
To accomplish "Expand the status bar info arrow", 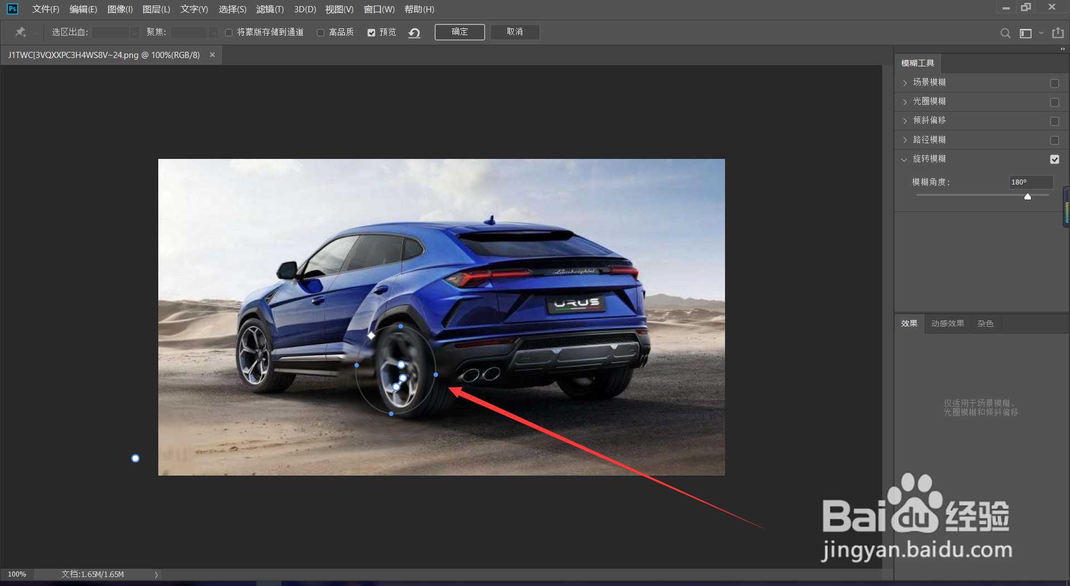I will pos(156,574).
